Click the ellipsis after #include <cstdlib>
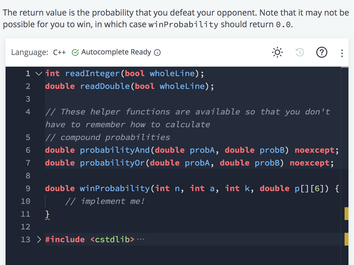354x265 pixels. [141, 239]
